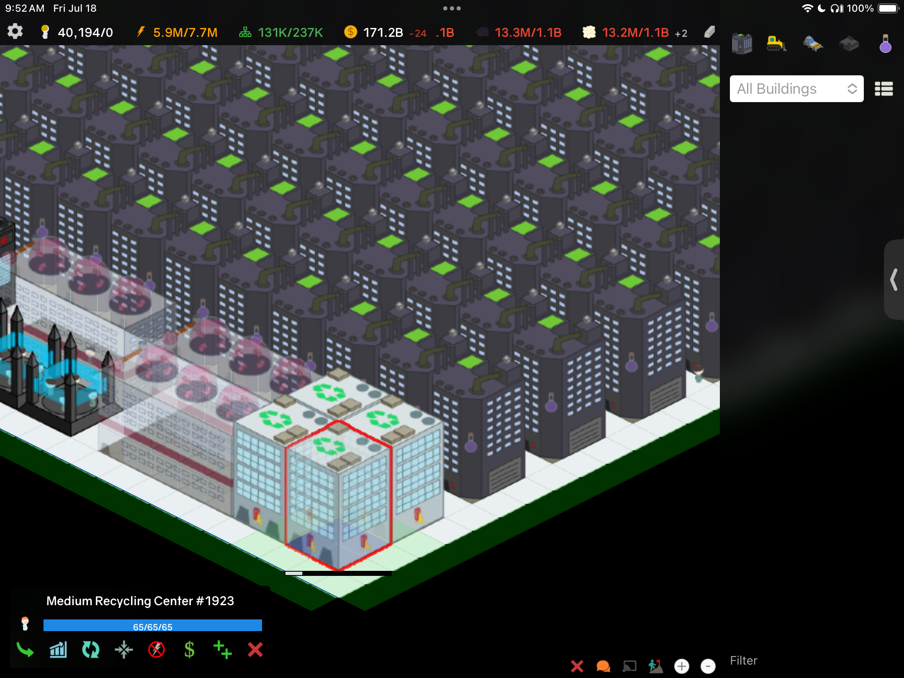Click the green double-plus icon
Image resolution: width=904 pixels, height=678 pixels.
222,650
